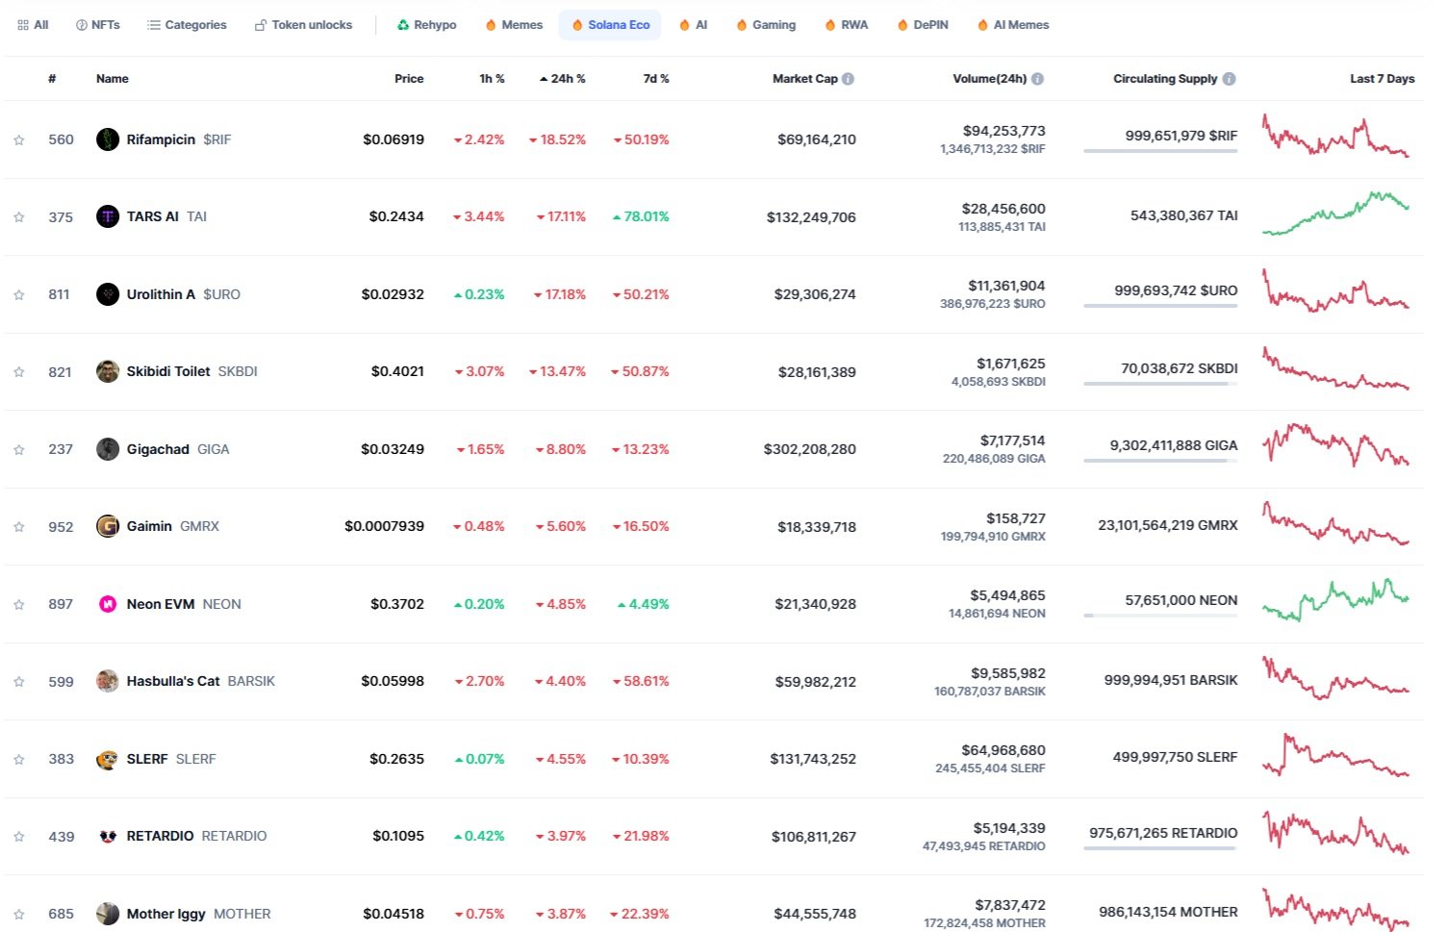Click the Skibidi Toilet coin logo
Screen dimensions: 1447x932
click(x=108, y=371)
